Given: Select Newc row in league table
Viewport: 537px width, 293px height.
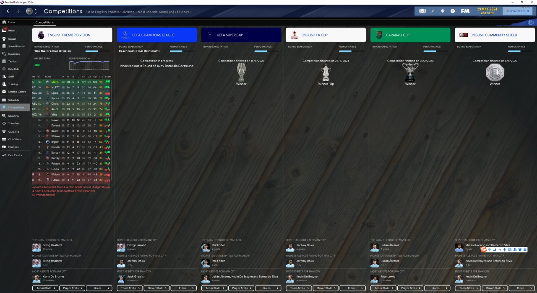Looking at the screenshot, I should (72, 120).
